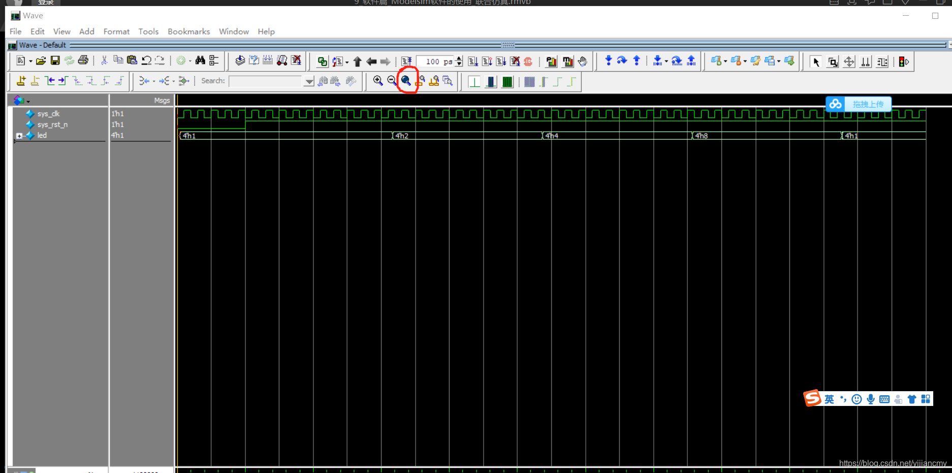Click the Break icon with red X
Screen dimensions: 952x473
pyautogui.click(x=515, y=61)
